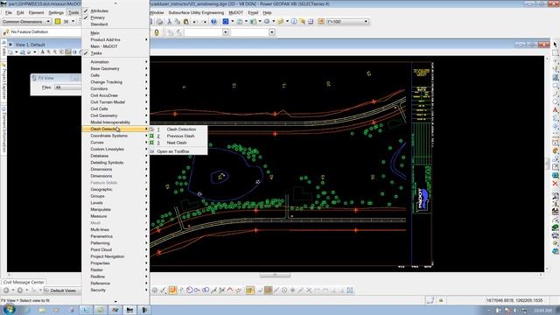Viewport: 560px width, 315px height.
Task: Click the Print icon in toolbar
Action: 159,21
